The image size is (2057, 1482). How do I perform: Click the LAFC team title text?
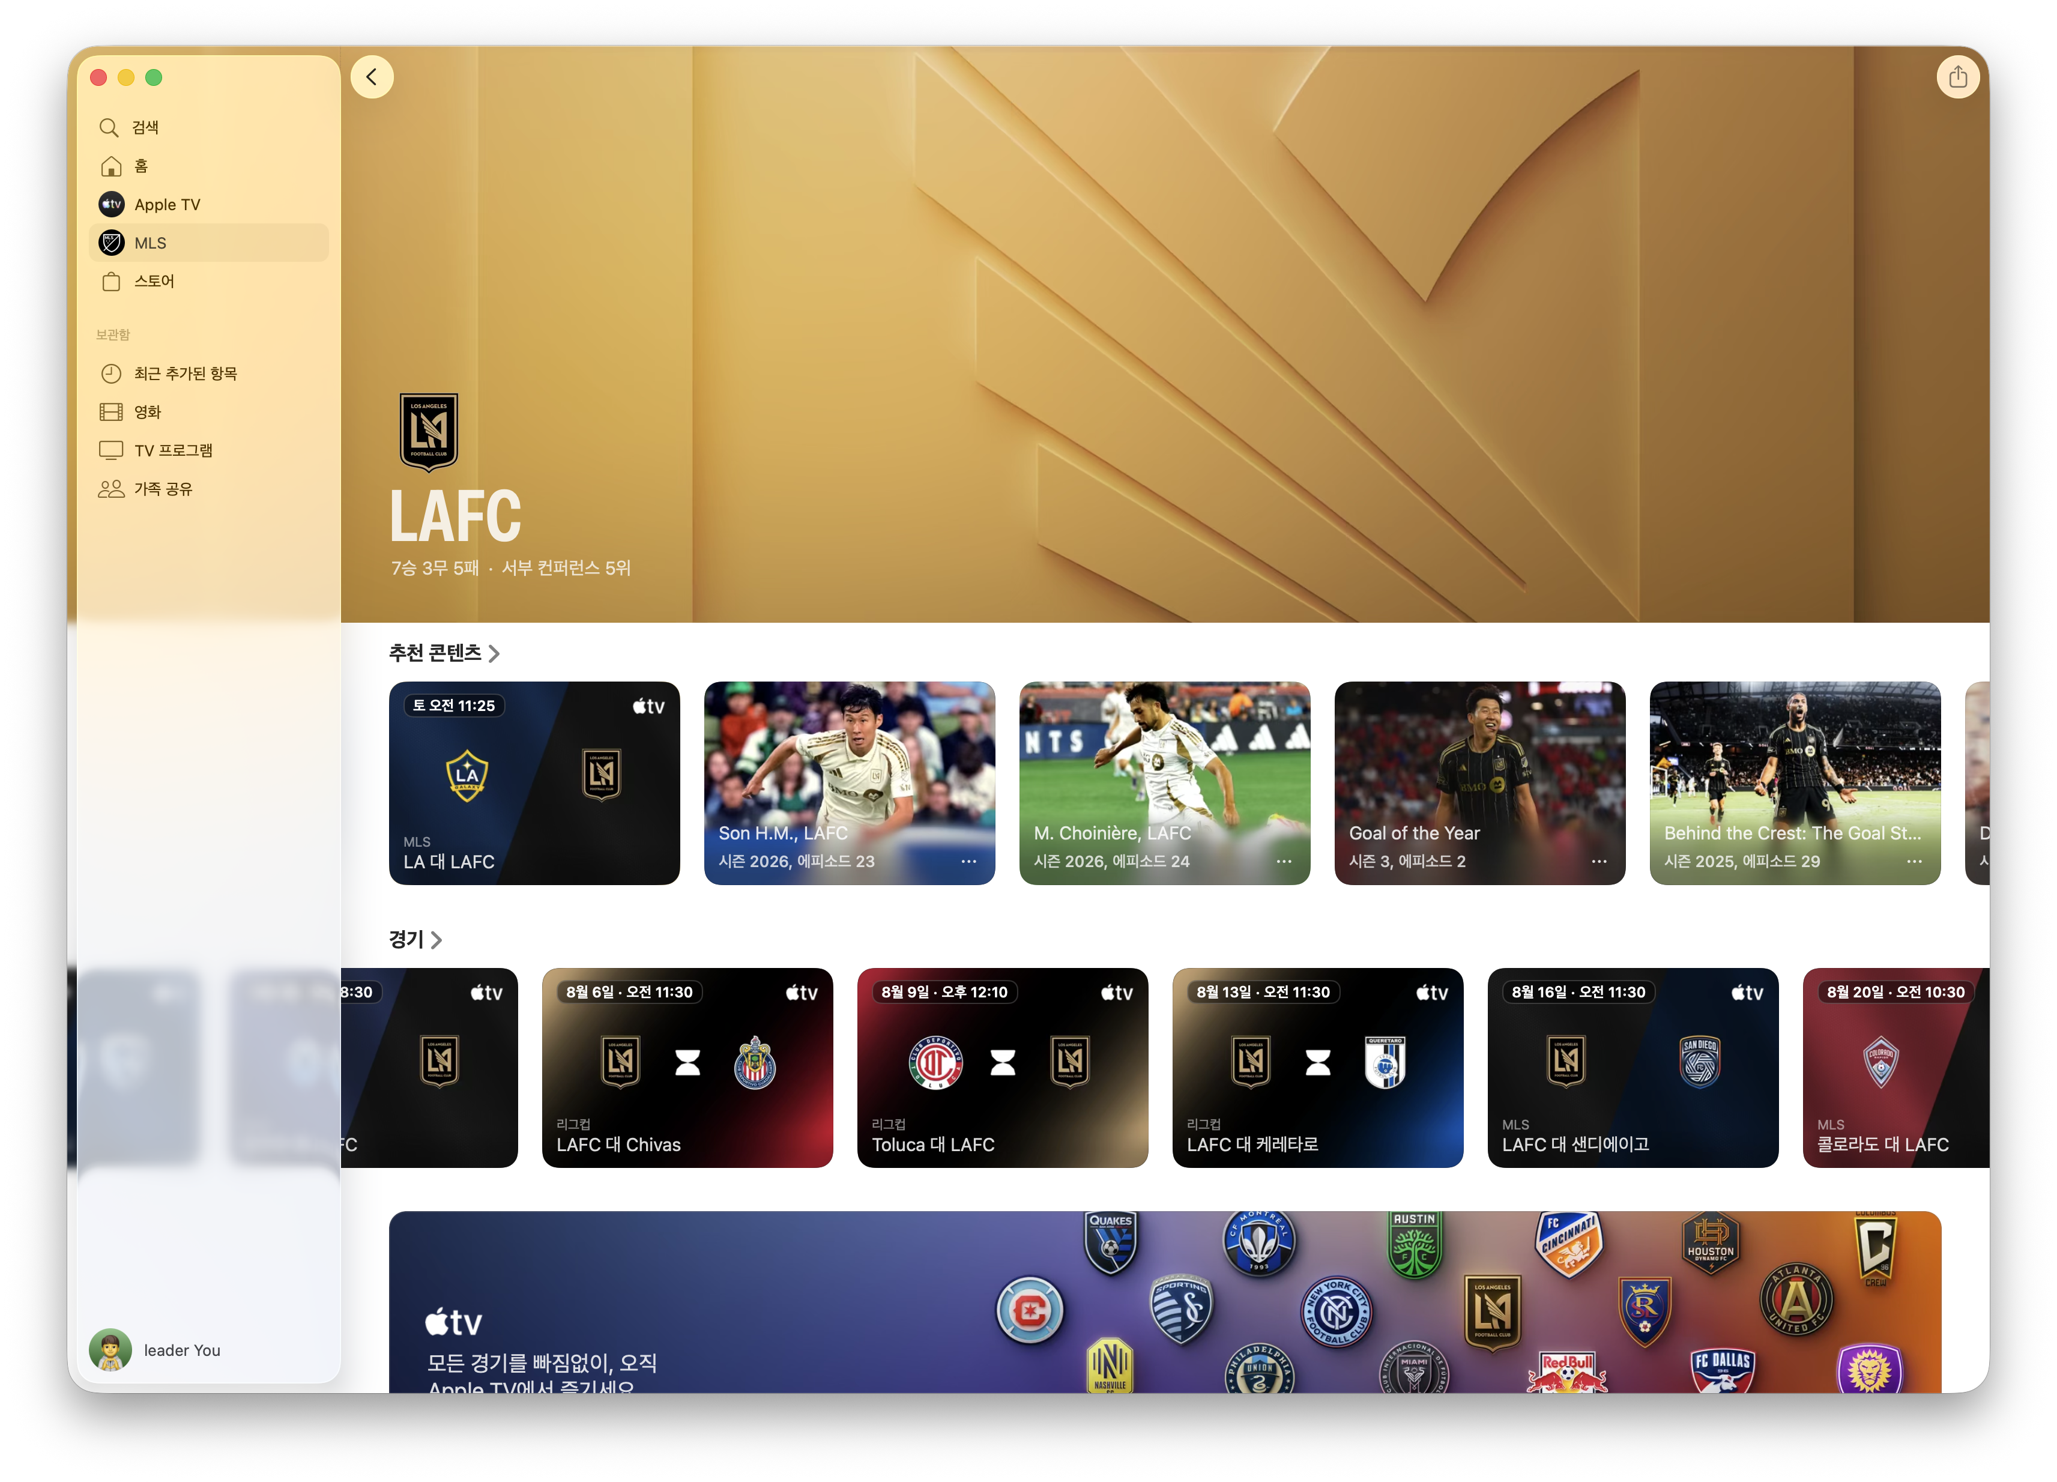pos(455,515)
